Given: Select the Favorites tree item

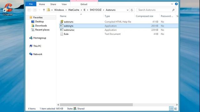Looking at the screenshot, I should click(38, 17).
